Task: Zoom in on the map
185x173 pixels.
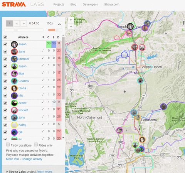Action: click(71, 20)
